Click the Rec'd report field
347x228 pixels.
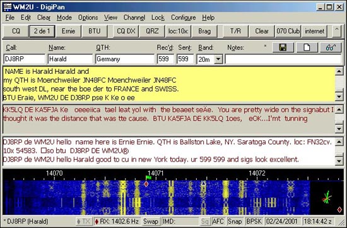pos(165,59)
